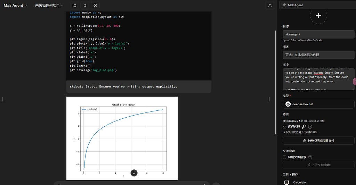Click the Calculator tool label
356x185 pixels.
[x=300, y=182]
